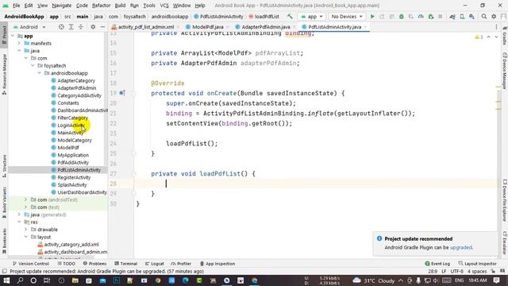Open the Profile app speedometer icon
Image resolution: width=508 pixels, height=286 pixels.
coord(421,16)
